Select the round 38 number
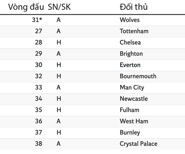185x154 pixels. [x=38, y=144]
